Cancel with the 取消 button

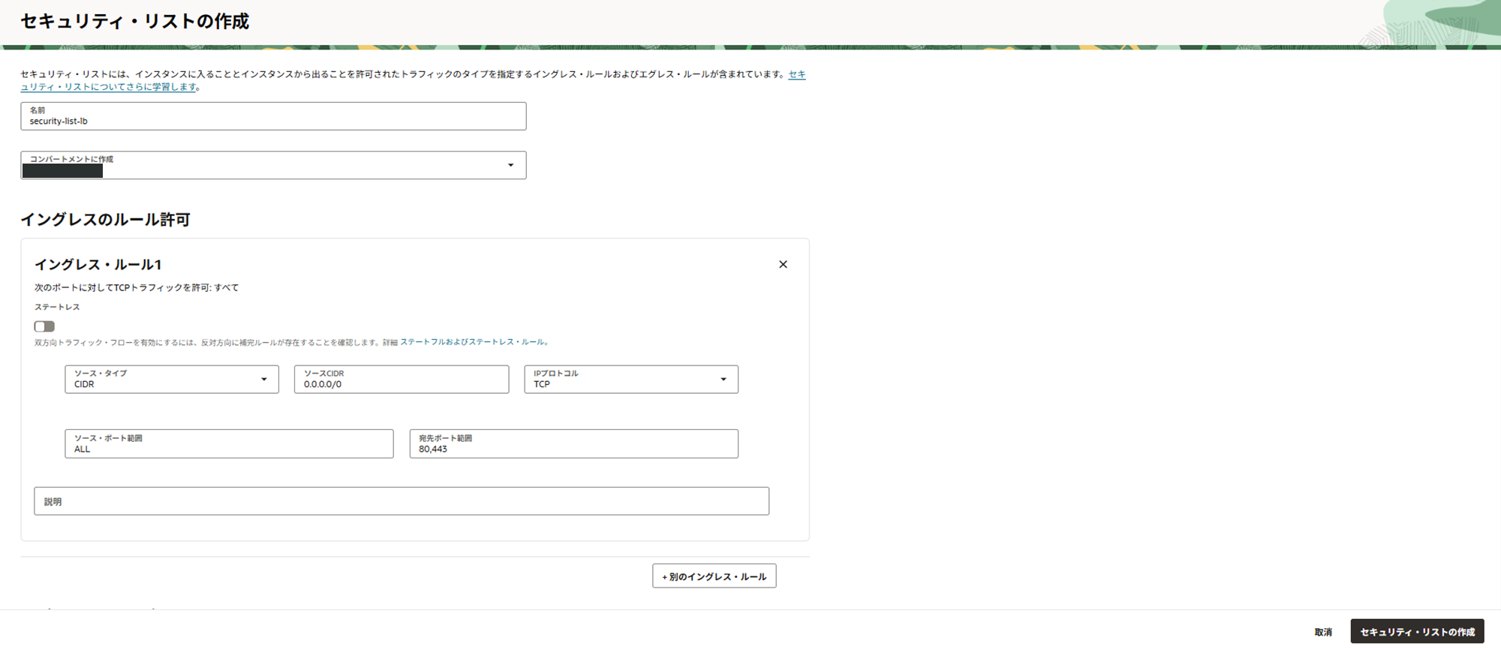[1323, 632]
